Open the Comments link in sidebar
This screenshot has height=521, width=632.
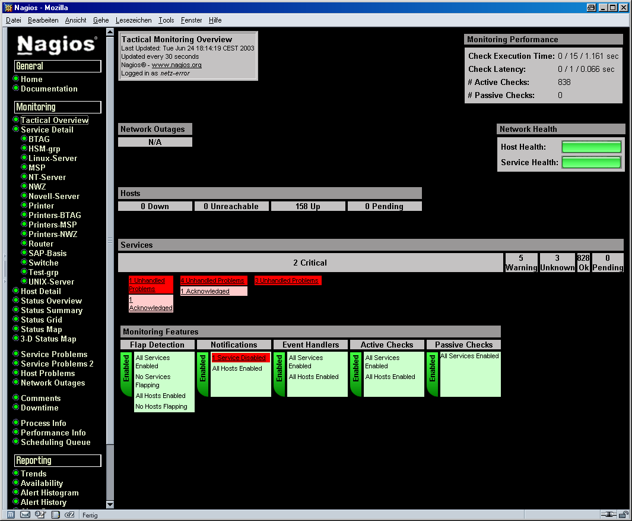[41, 398]
